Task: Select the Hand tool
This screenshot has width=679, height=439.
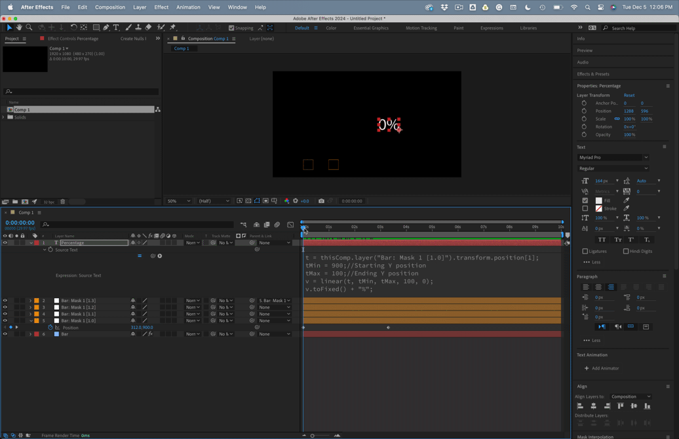Action: (19, 28)
